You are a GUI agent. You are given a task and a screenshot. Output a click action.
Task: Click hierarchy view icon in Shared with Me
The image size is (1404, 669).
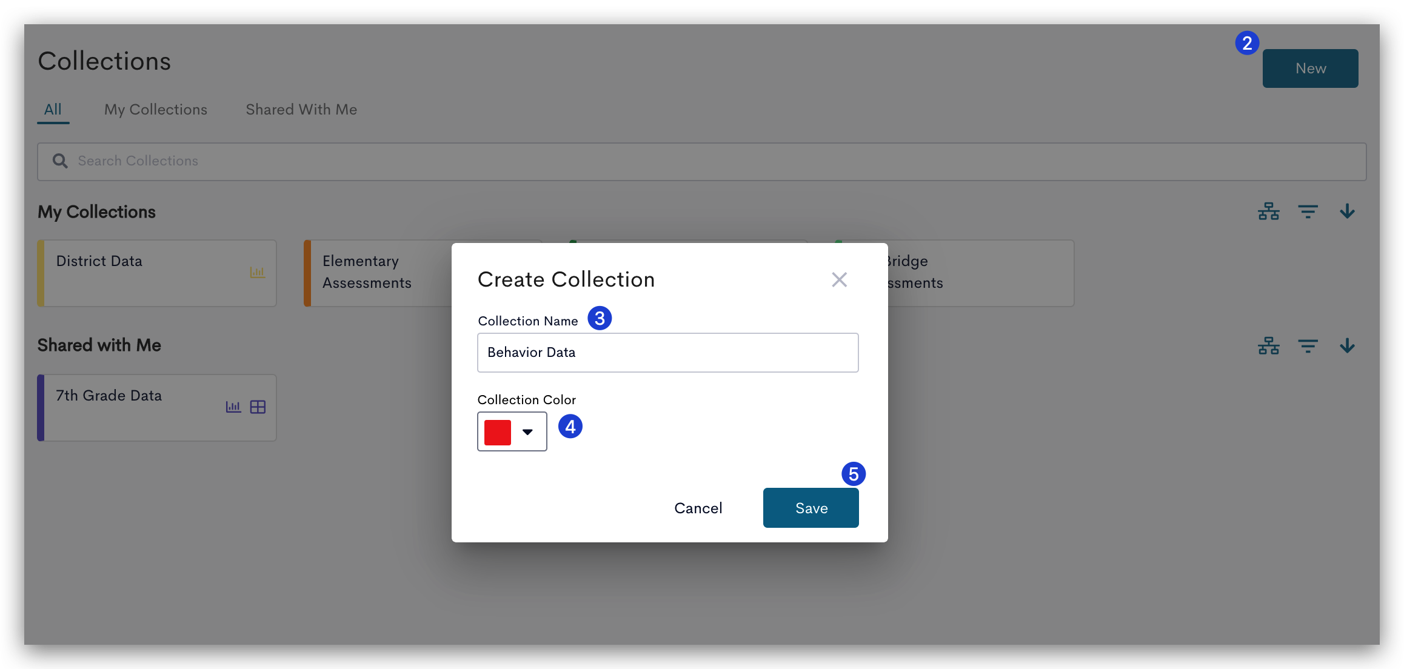click(x=1268, y=346)
